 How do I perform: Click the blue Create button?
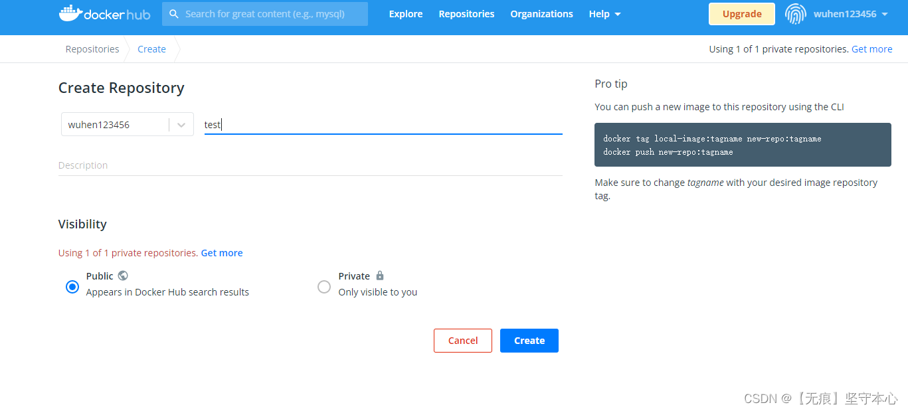coord(529,341)
